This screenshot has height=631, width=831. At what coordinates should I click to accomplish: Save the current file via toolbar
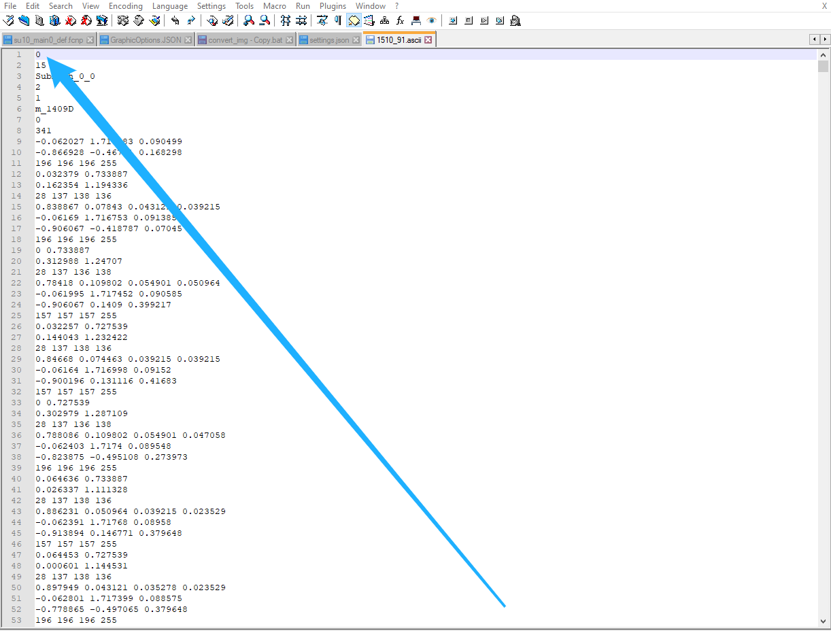[x=39, y=20]
